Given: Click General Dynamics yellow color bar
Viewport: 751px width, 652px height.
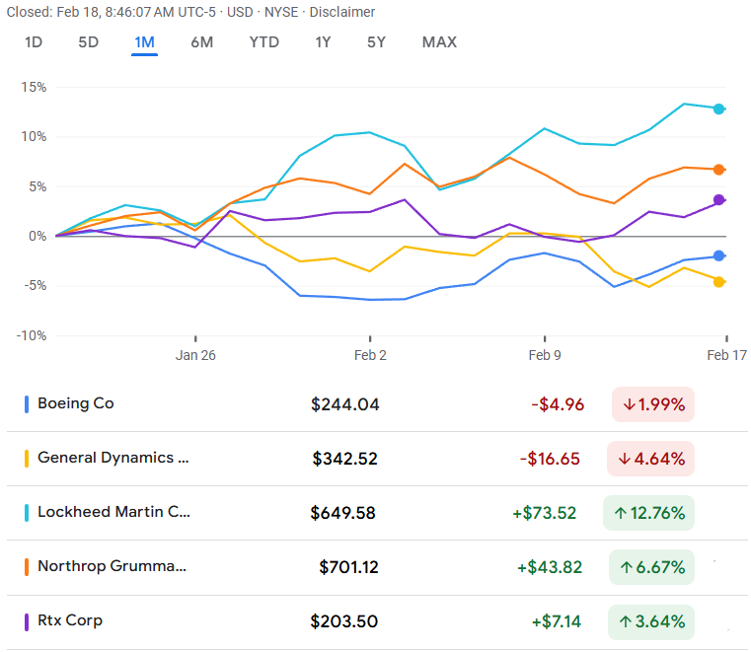Looking at the screenshot, I should click(27, 459).
